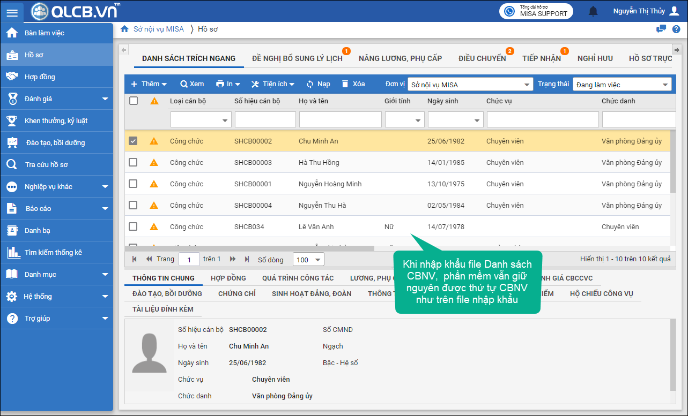The image size is (688, 416).
Task: Click the Xem search icon
Action: click(x=184, y=84)
